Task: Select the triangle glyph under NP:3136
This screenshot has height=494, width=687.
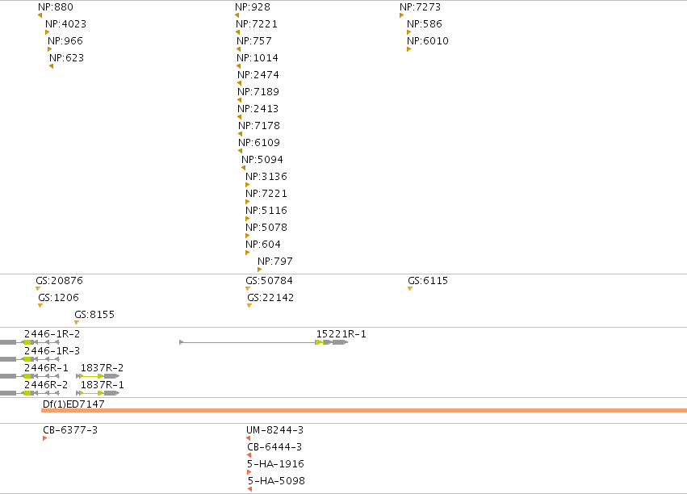Action: [248, 185]
